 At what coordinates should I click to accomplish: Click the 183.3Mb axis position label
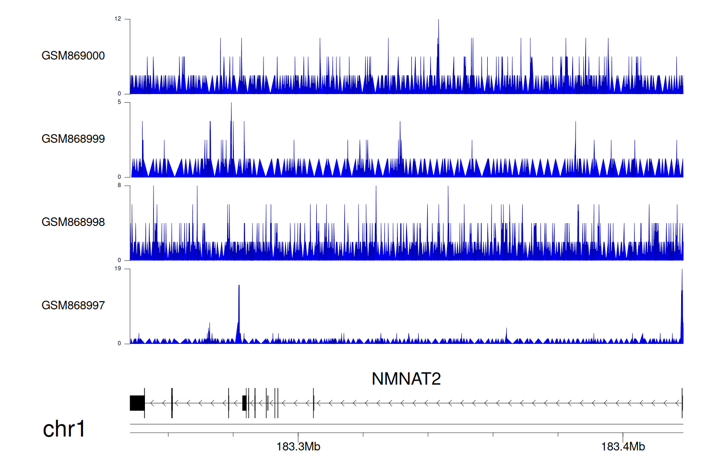click(x=298, y=446)
